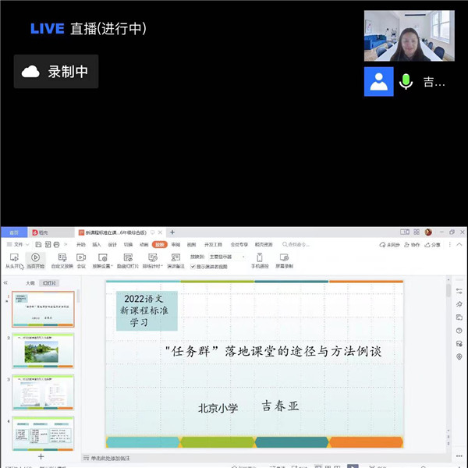Click the 查找命令 search field
Screen dimensions: 468x468
click(296, 244)
